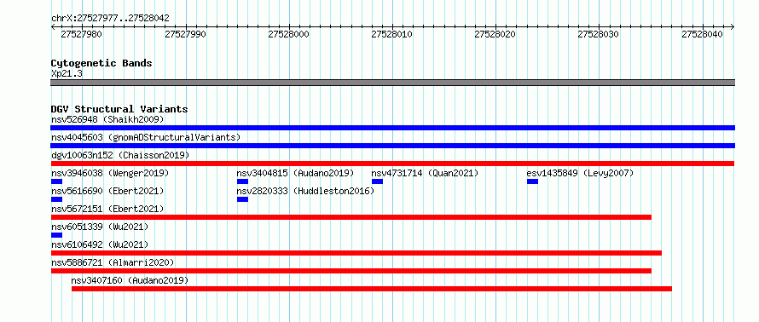Open the nsv526948 (Shaikh2009) label

pyautogui.click(x=107, y=119)
